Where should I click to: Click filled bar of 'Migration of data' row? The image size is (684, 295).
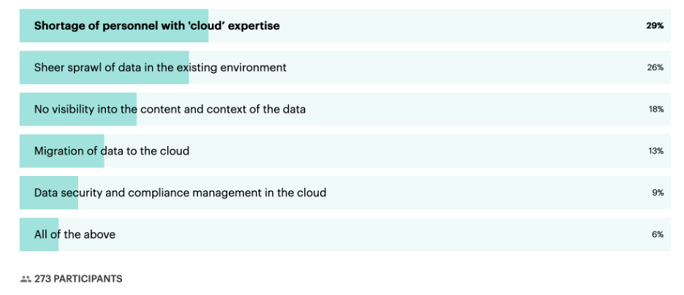pyautogui.click(x=62, y=151)
